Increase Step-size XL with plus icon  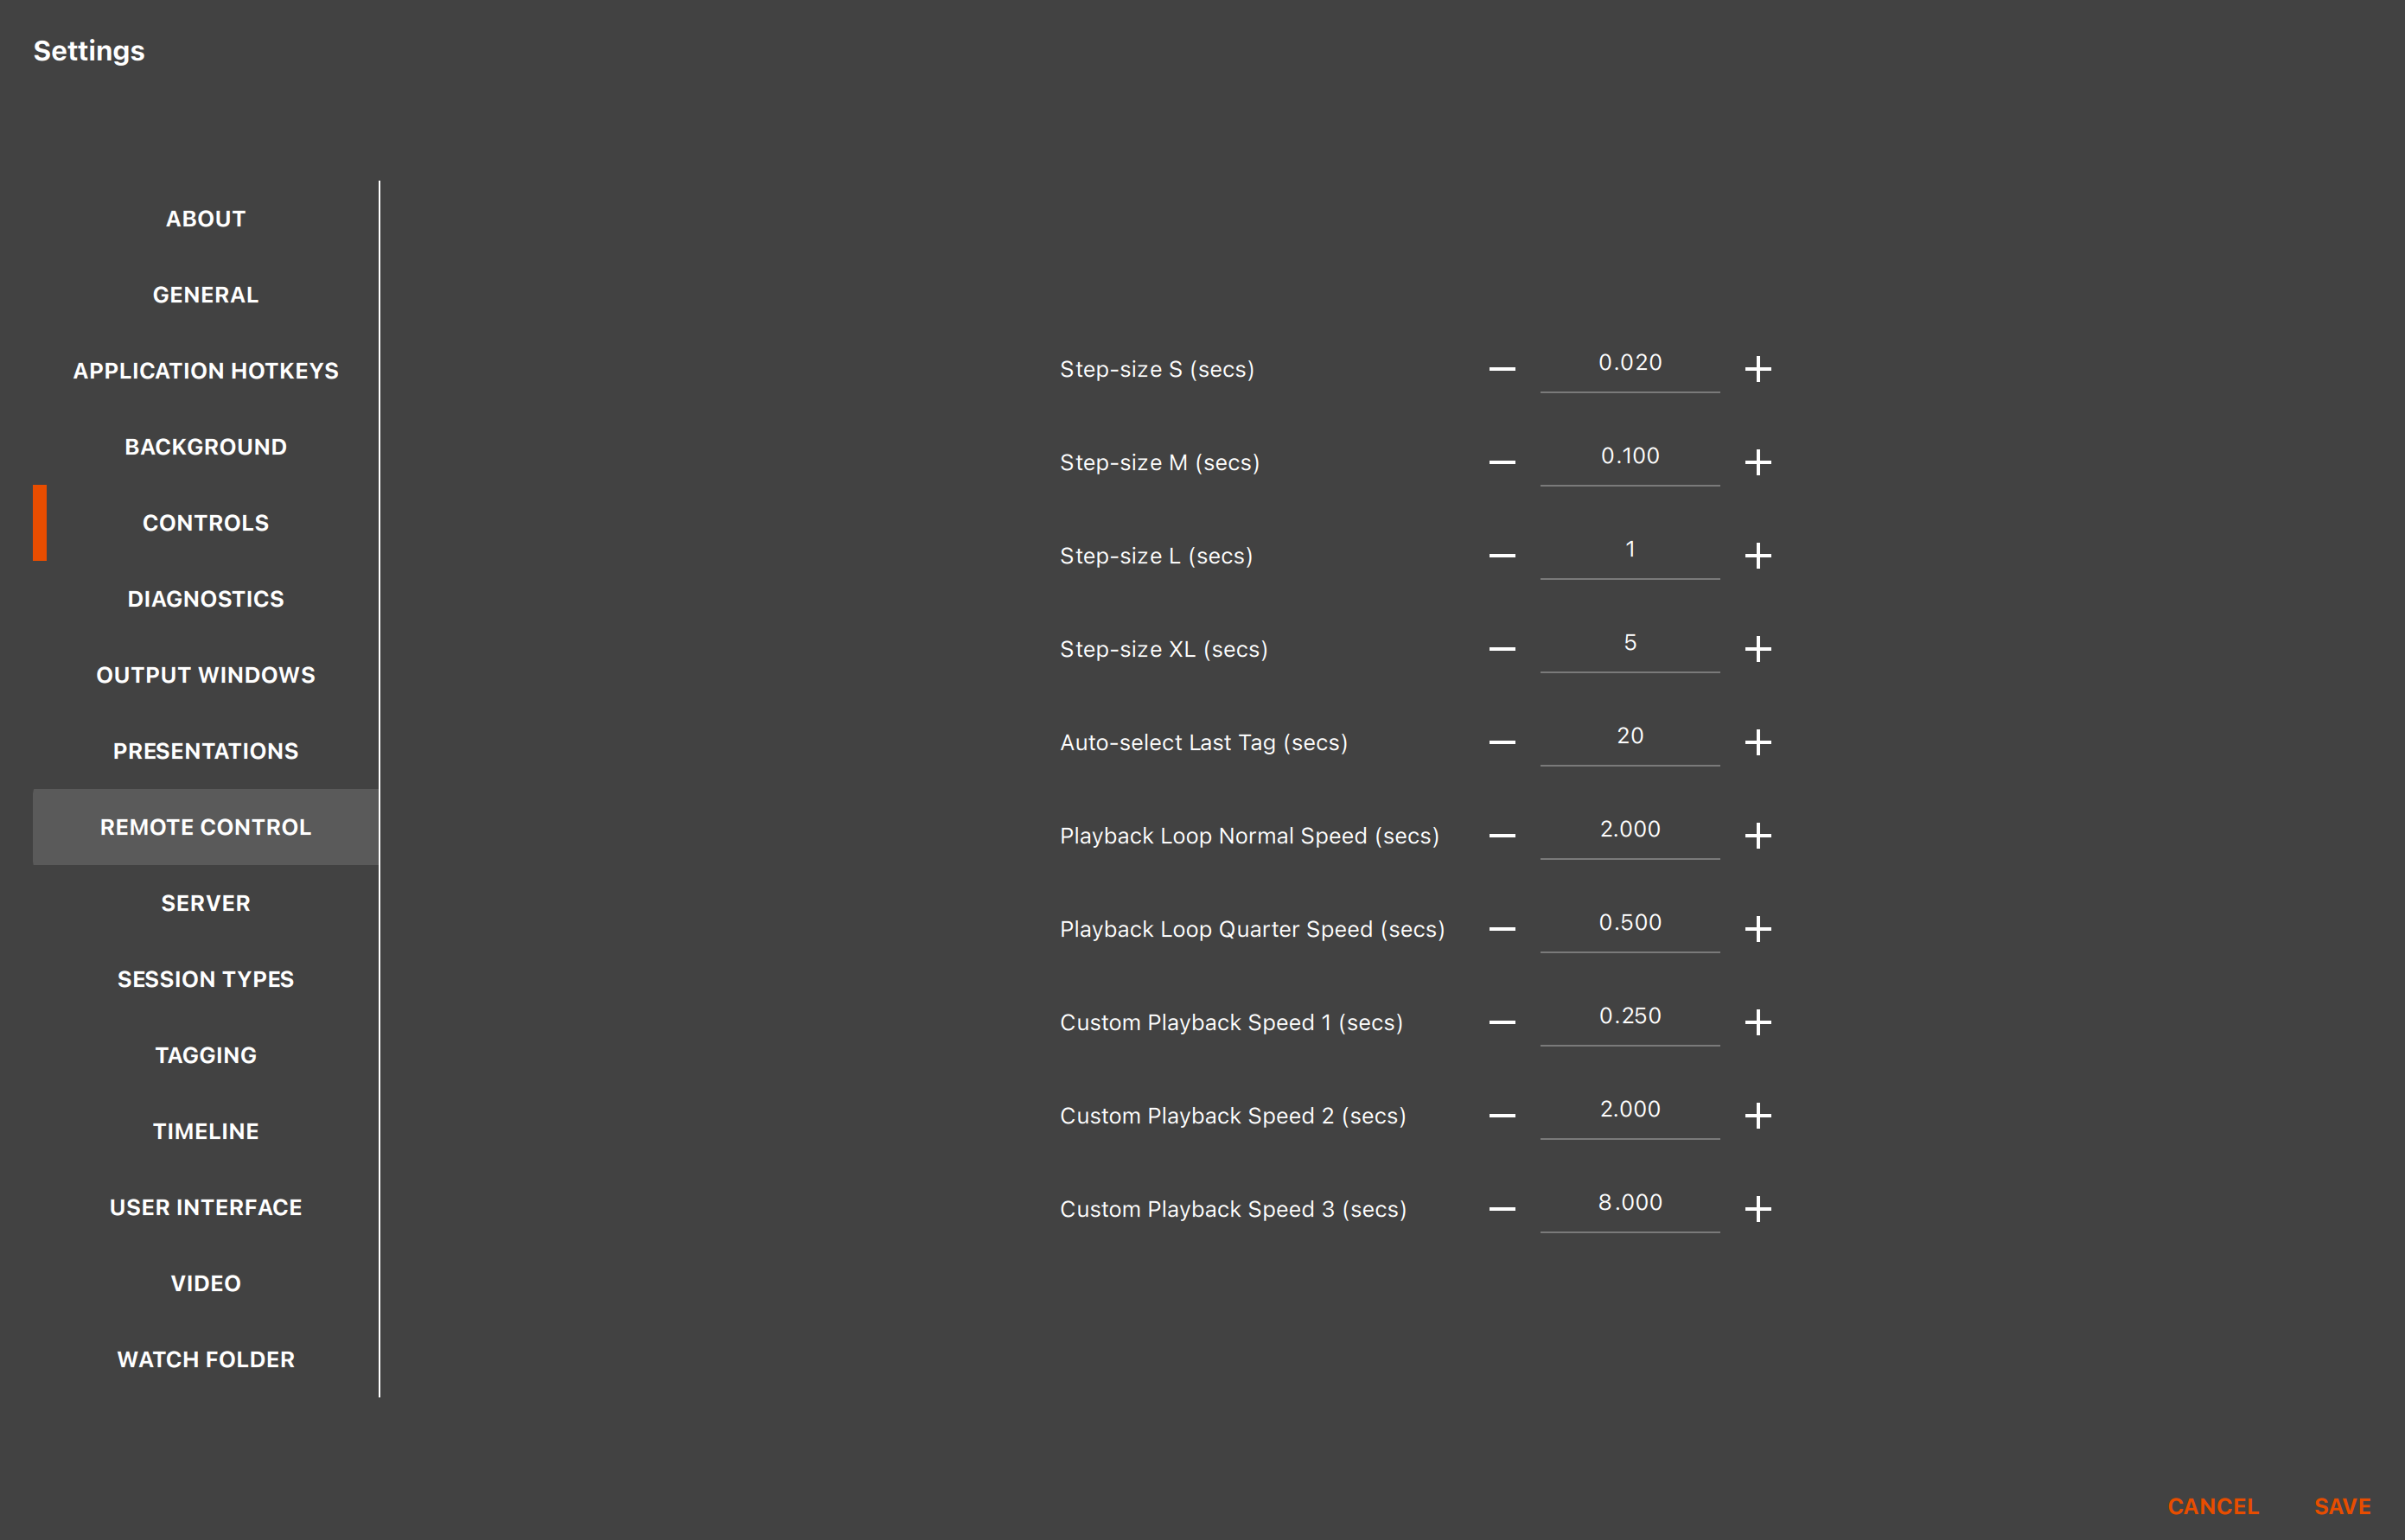(1757, 649)
